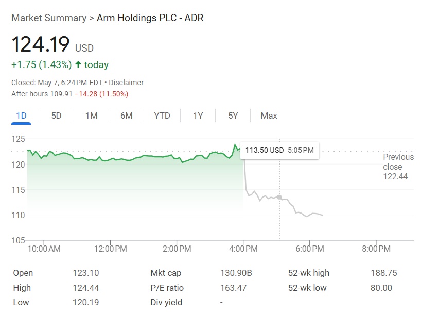439x312 pixels.
Task: Click the Arm Holdings PLC - ADR title
Action: [x=150, y=18]
